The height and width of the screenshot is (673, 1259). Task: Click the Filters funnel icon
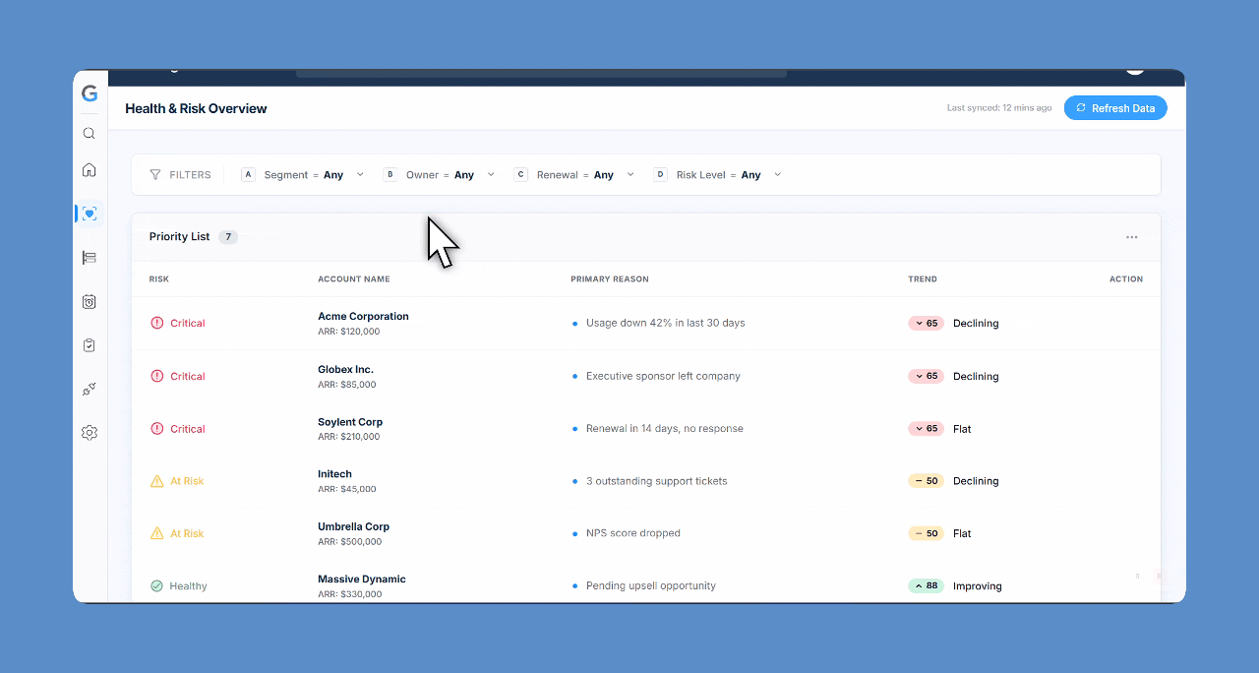pos(154,174)
